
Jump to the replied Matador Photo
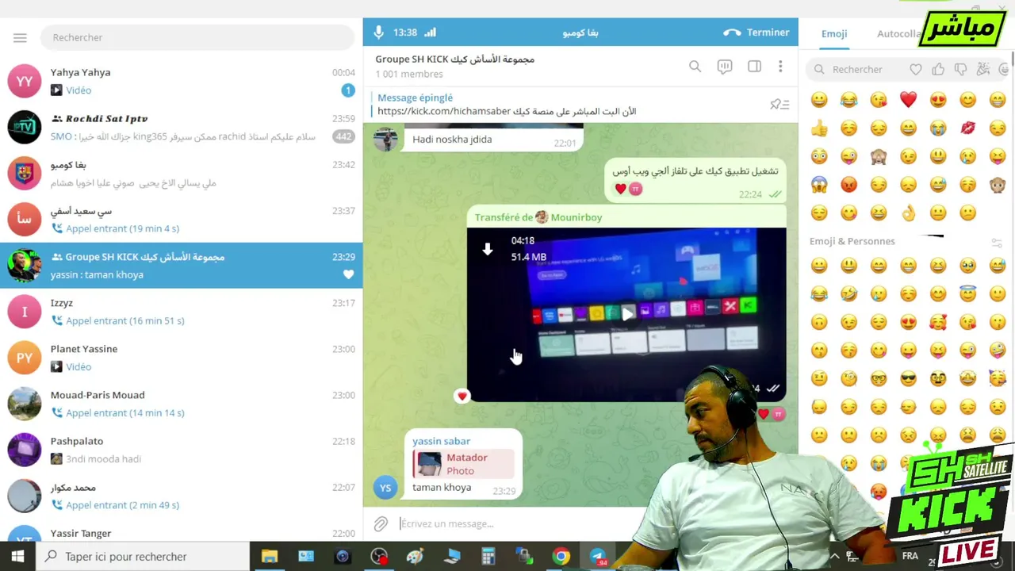tap(463, 464)
